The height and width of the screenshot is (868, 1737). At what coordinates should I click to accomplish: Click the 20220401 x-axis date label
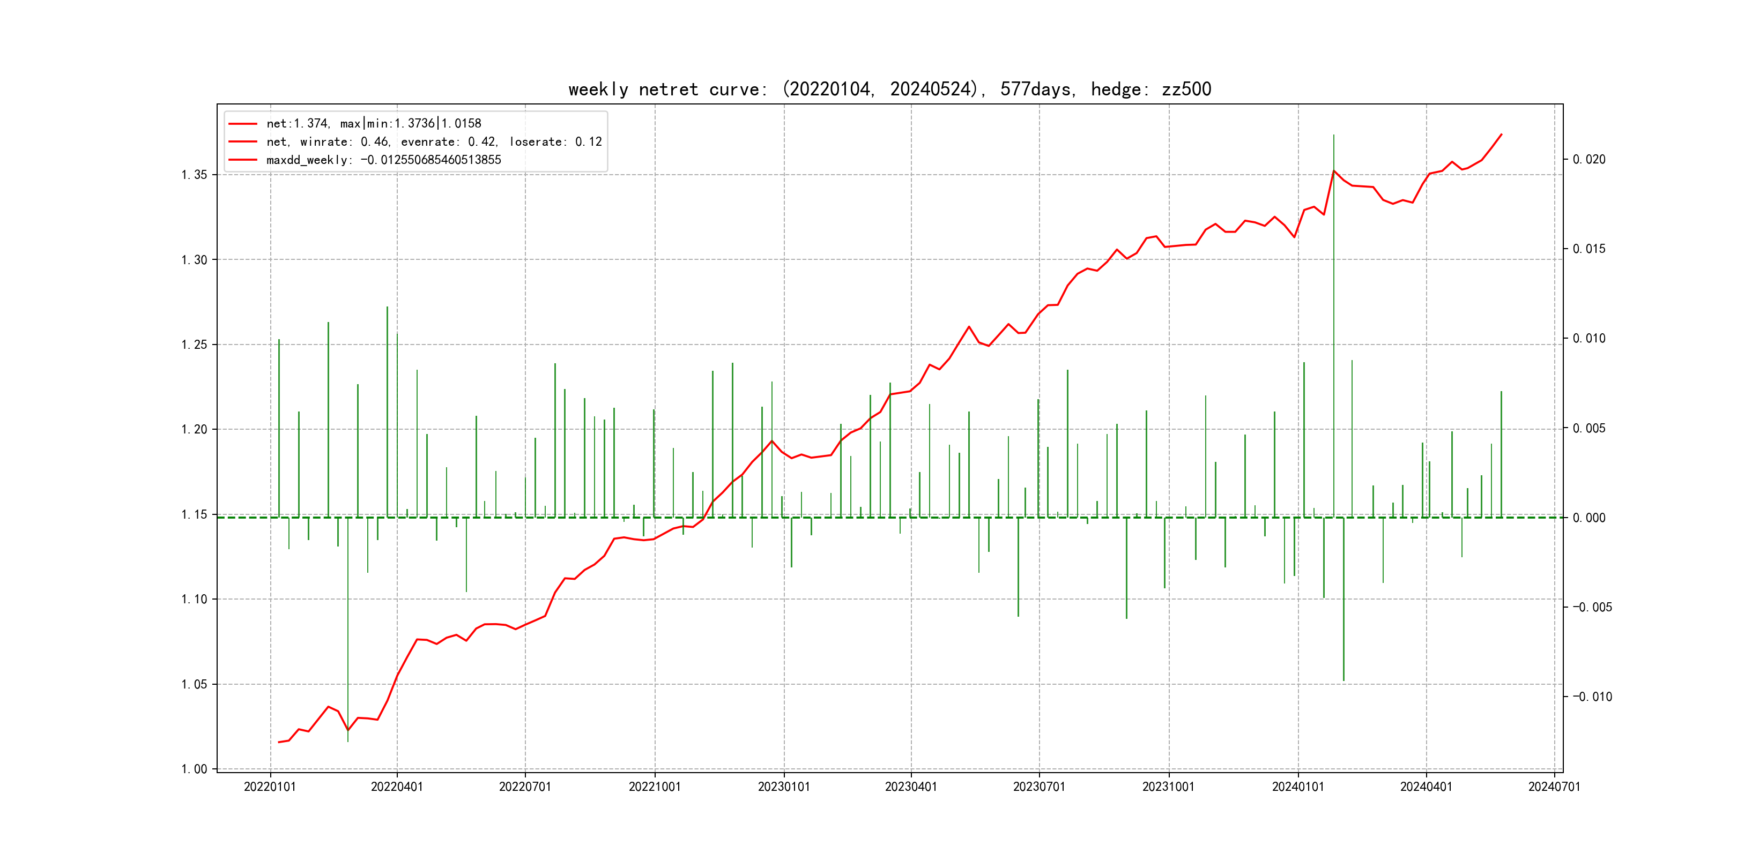397,787
